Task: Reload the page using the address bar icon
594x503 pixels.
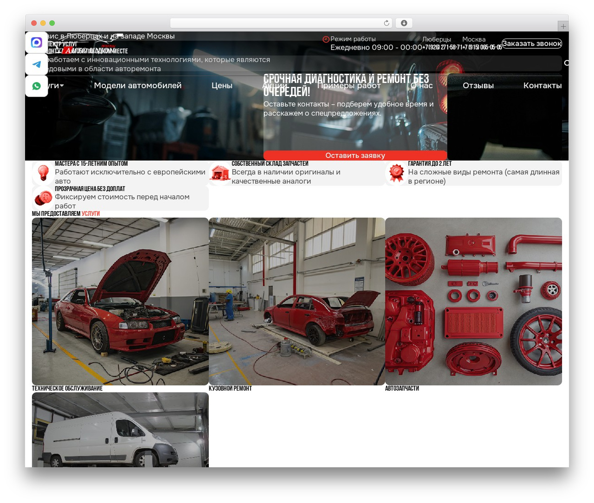Action: pyautogui.click(x=387, y=23)
